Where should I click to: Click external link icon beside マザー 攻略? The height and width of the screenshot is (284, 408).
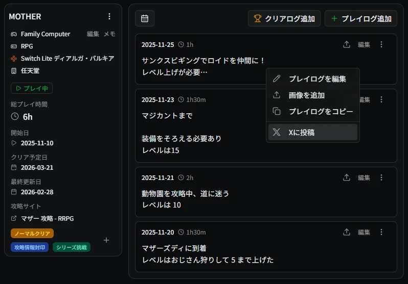point(14,218)
